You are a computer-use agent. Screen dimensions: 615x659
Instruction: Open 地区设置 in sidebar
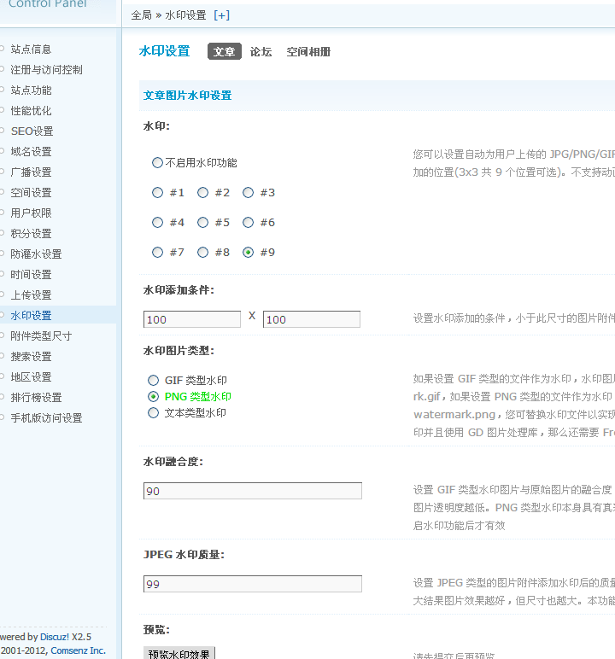(x=31, y=377)
